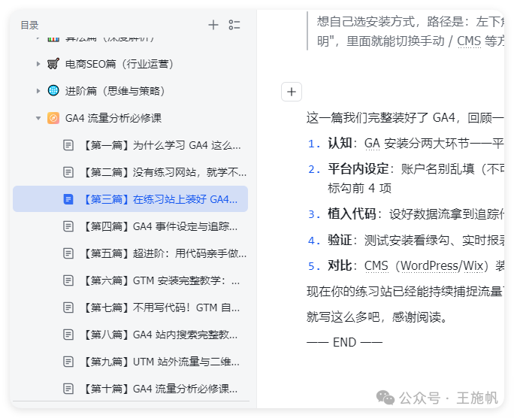Click document icon of 【第五篇】
The height and width of the screenshot is (418, 514).
[68, 253]
